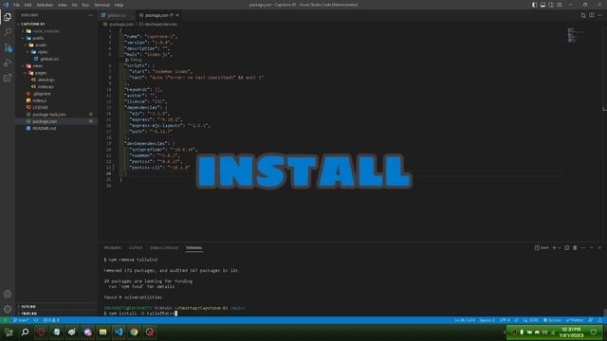Open the Selection menu

(x=45, y=5)
